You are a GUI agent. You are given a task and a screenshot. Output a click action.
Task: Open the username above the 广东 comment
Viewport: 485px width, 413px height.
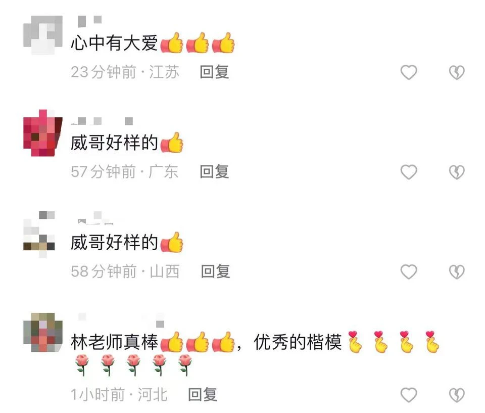102,121
